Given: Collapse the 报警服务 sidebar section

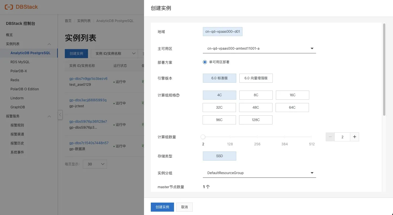Looking at the screenshot, I should tap(49, 116).
